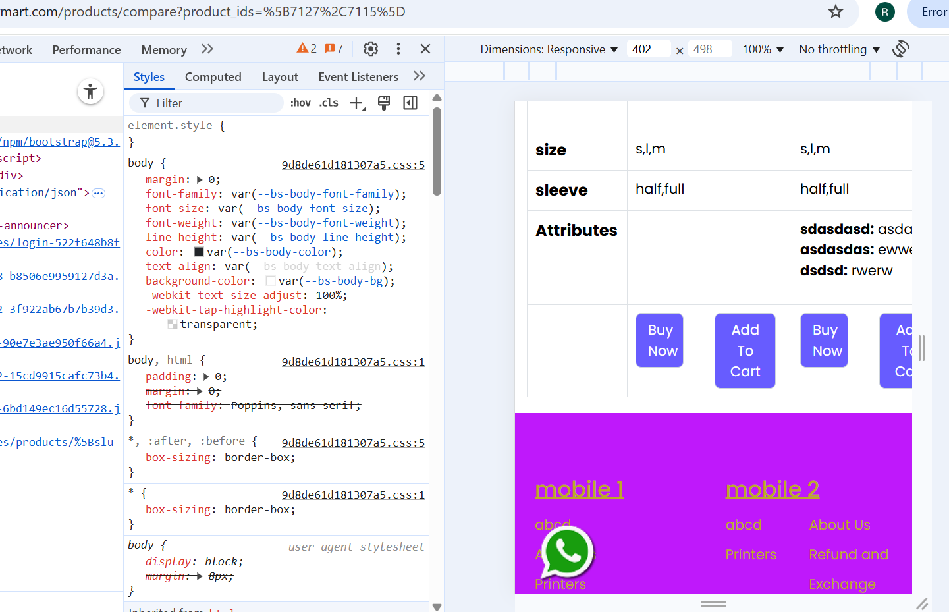Toggle the :hov element state panel
The height and width of the screenshot is (612, 949).
pos(300,103)
